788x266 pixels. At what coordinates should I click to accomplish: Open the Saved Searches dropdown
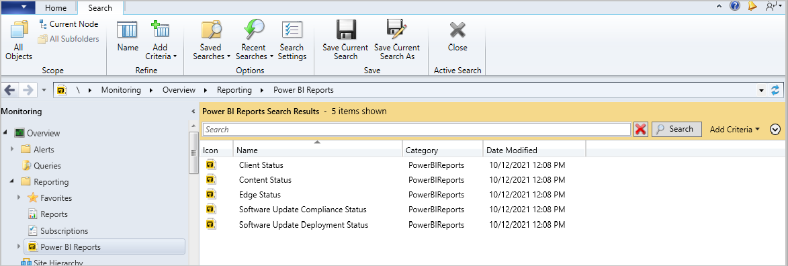click(211, 40)
